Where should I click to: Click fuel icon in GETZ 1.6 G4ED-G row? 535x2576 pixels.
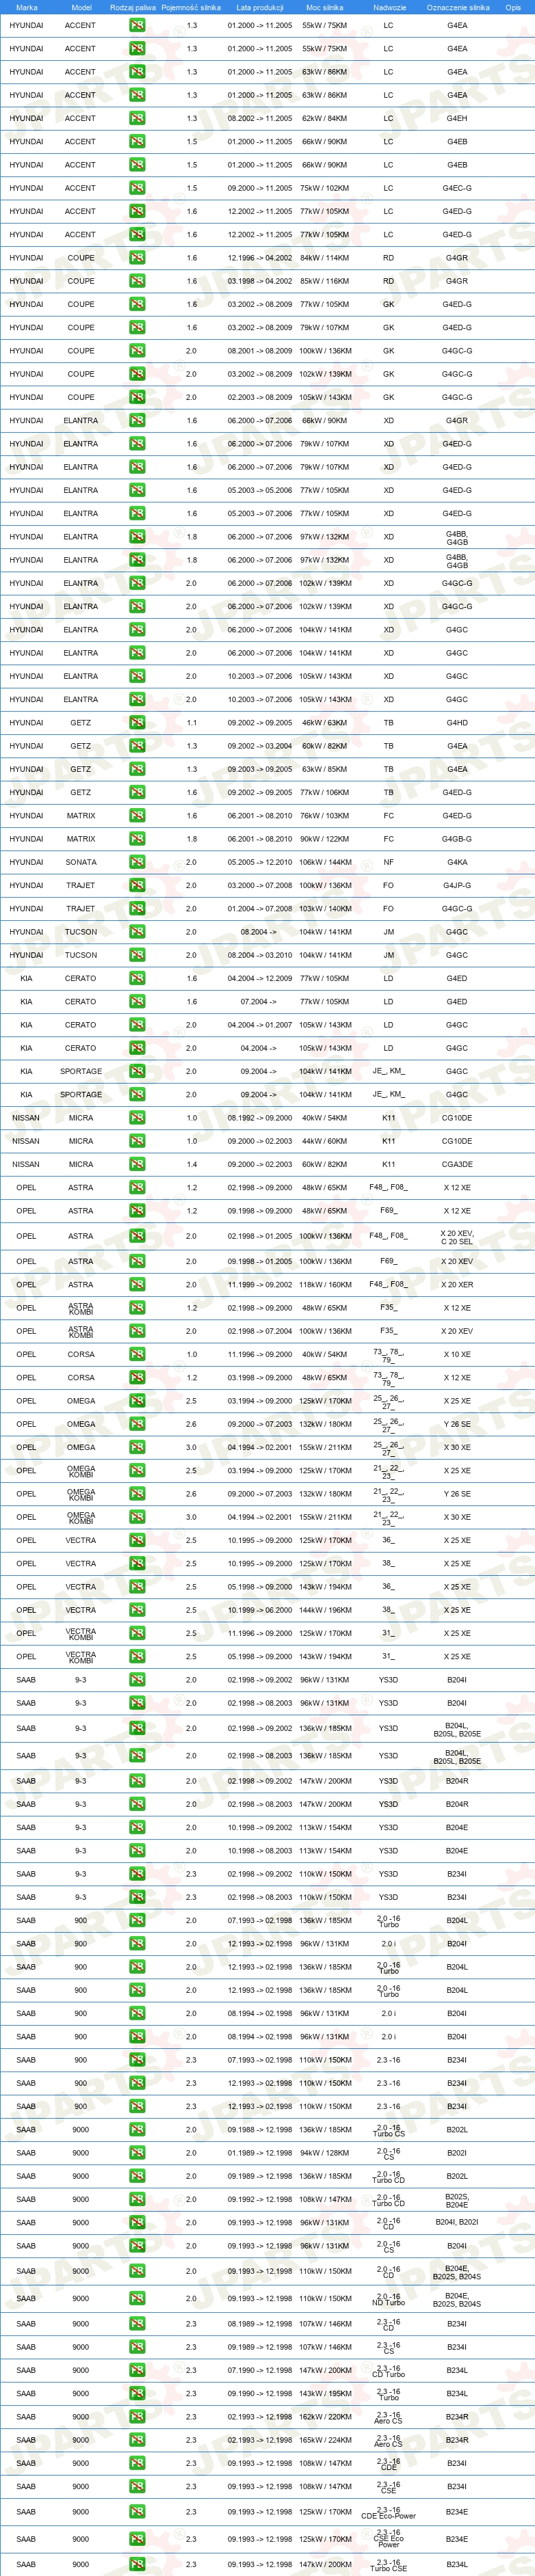click(x=137, y=792)
